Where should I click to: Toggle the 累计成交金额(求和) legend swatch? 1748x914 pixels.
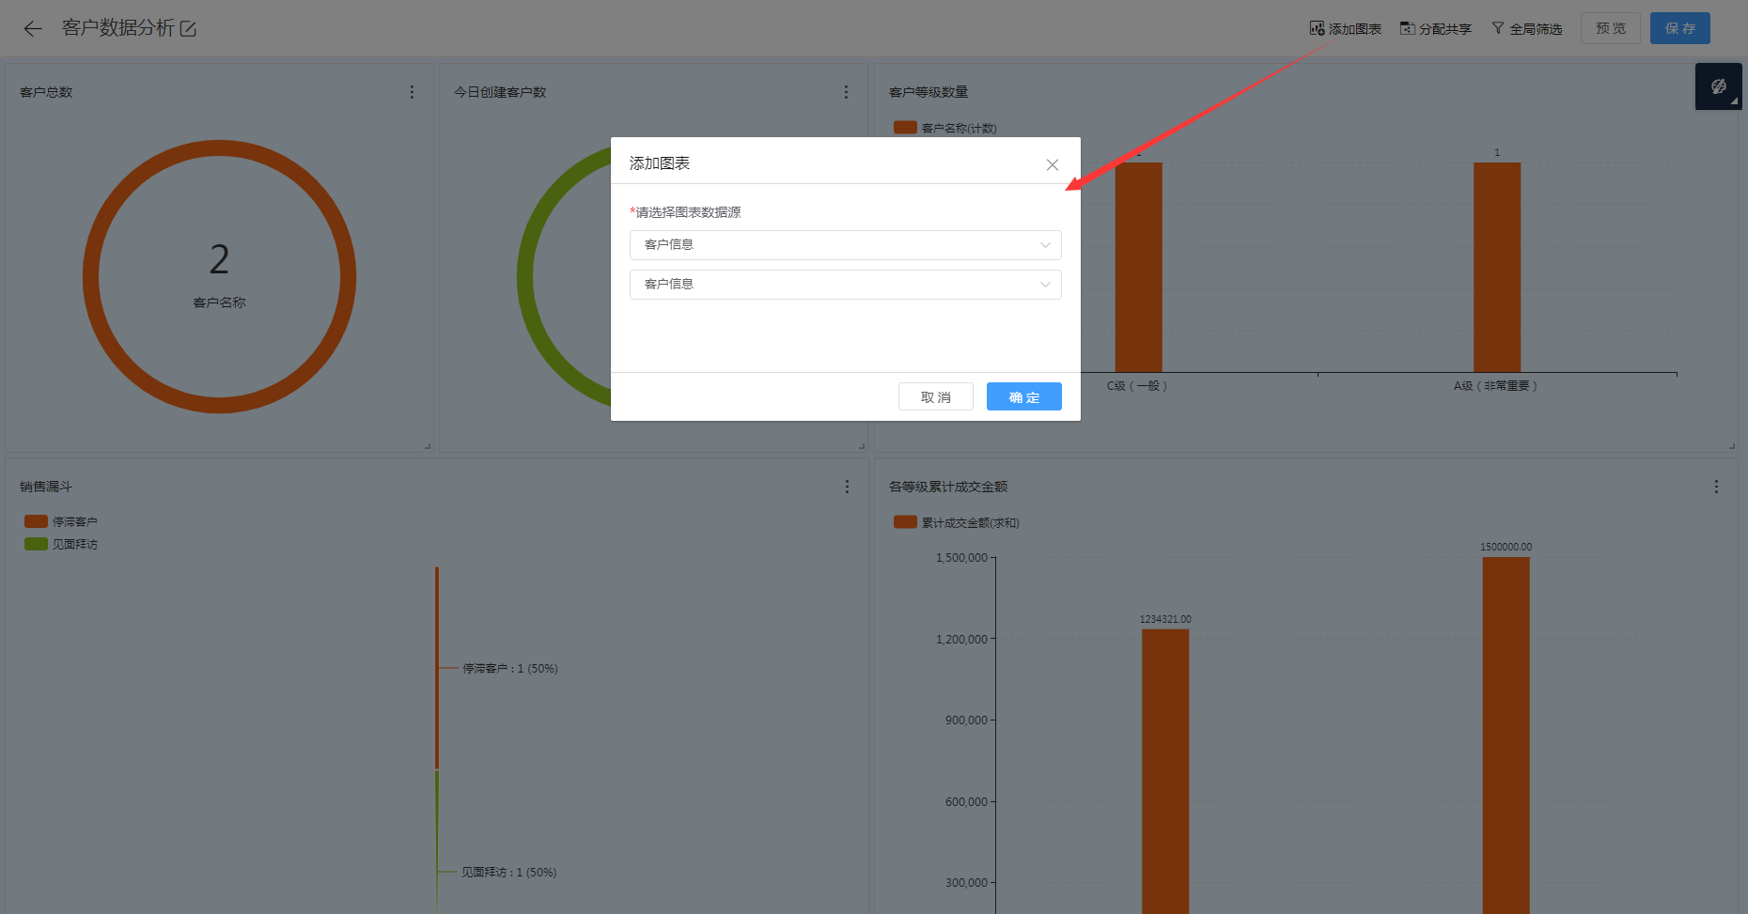(905, 522)
